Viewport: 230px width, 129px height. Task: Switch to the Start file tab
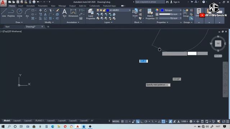7,27
